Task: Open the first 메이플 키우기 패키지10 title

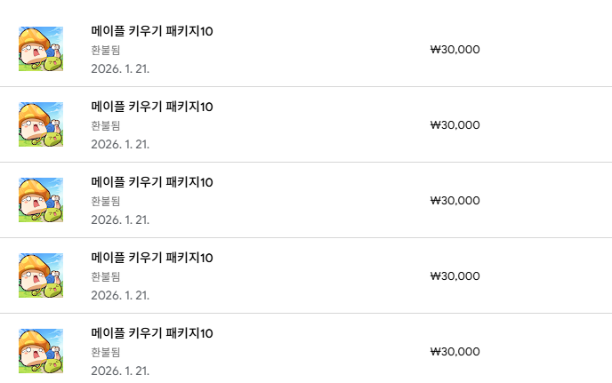Action: tap(151, 32)
